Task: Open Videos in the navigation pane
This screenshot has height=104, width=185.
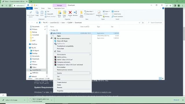Action: click(34, 67)
